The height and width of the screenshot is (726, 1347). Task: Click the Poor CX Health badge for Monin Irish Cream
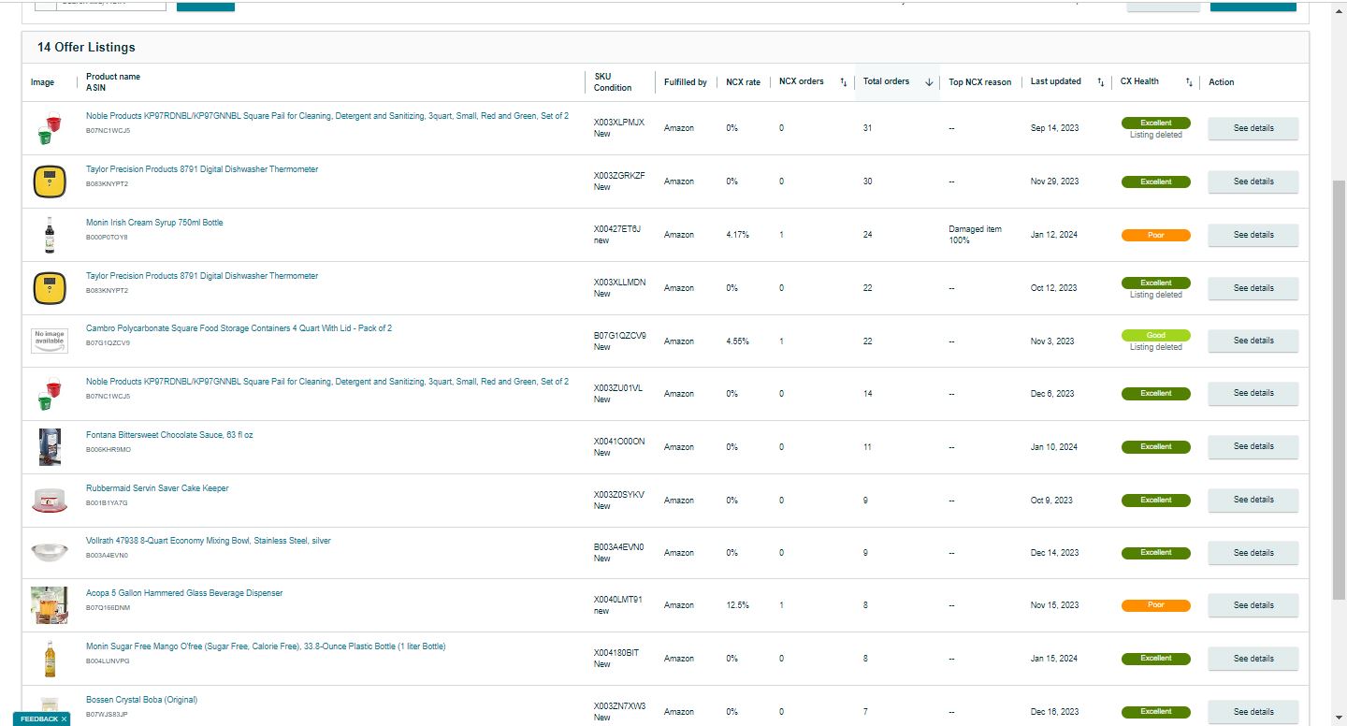[x=1156, y=236]
